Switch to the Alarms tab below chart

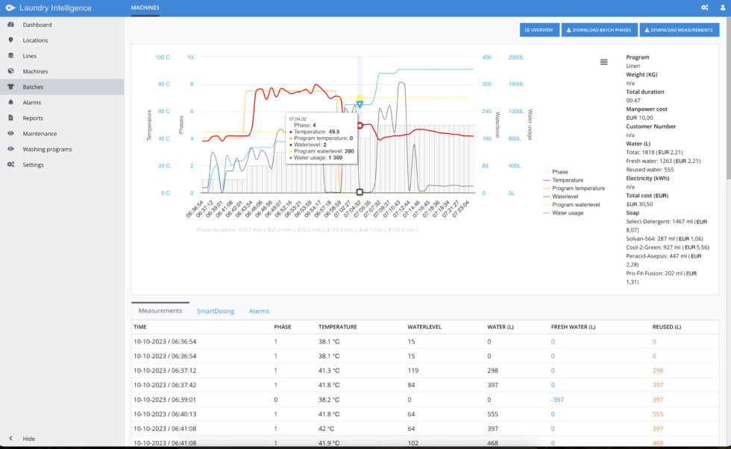pyautogui.click(x=259, y=311)
